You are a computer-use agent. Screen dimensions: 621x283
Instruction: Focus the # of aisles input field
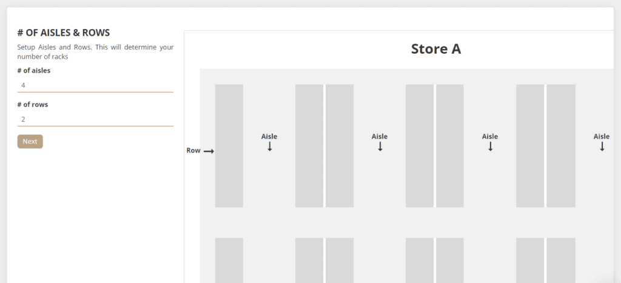95,85
